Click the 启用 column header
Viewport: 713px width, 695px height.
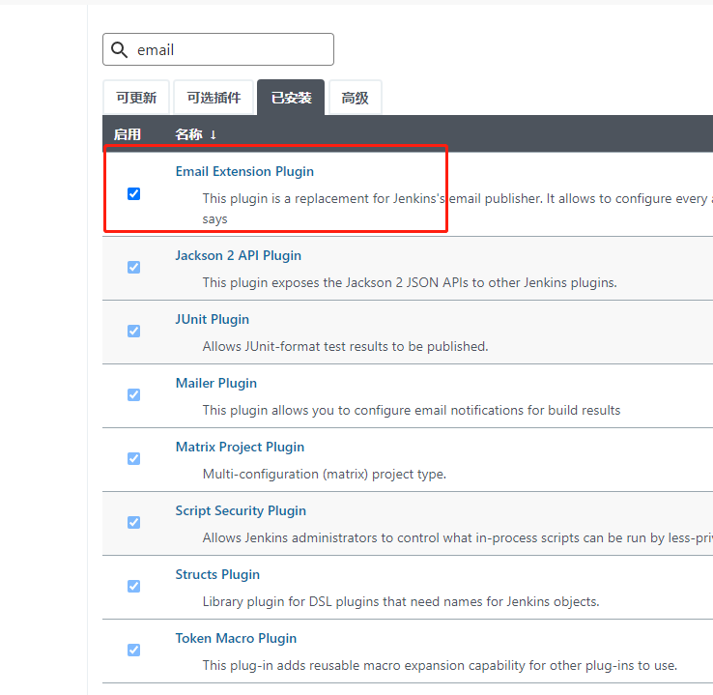click(x=128, y=134)
